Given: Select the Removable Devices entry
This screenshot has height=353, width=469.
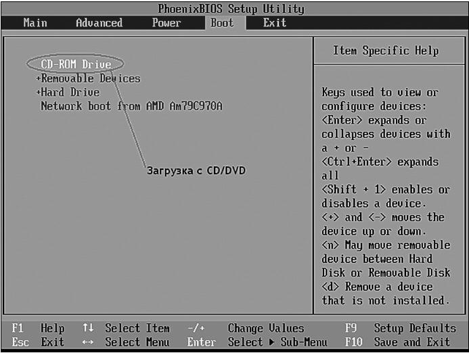Looking at the screenshot, I should click(x=91, y=78).
